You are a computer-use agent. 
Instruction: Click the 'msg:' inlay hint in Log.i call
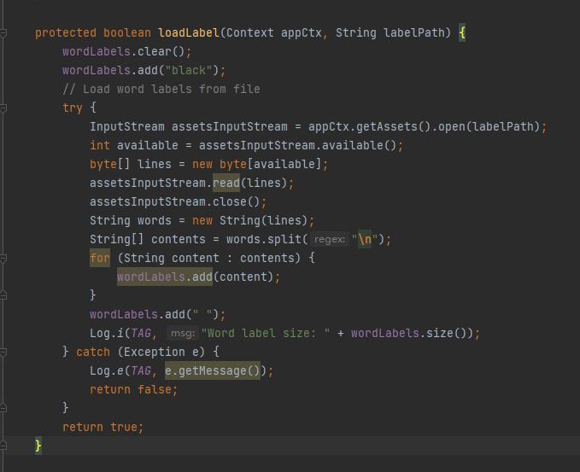click(x=182, y=334)
